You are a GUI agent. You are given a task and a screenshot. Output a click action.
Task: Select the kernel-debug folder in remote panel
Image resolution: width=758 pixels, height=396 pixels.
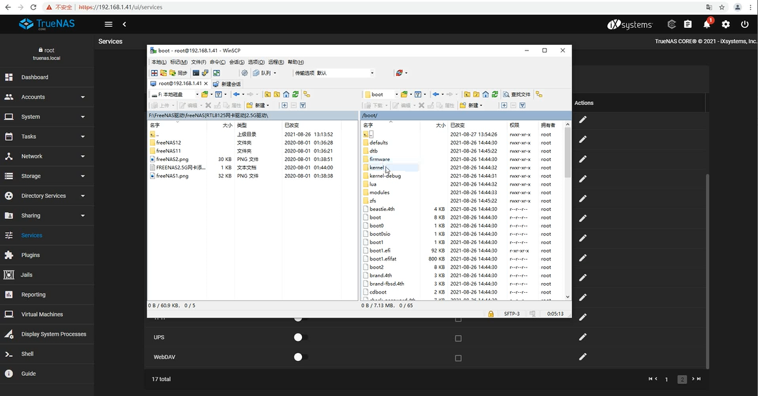point(385,176)
